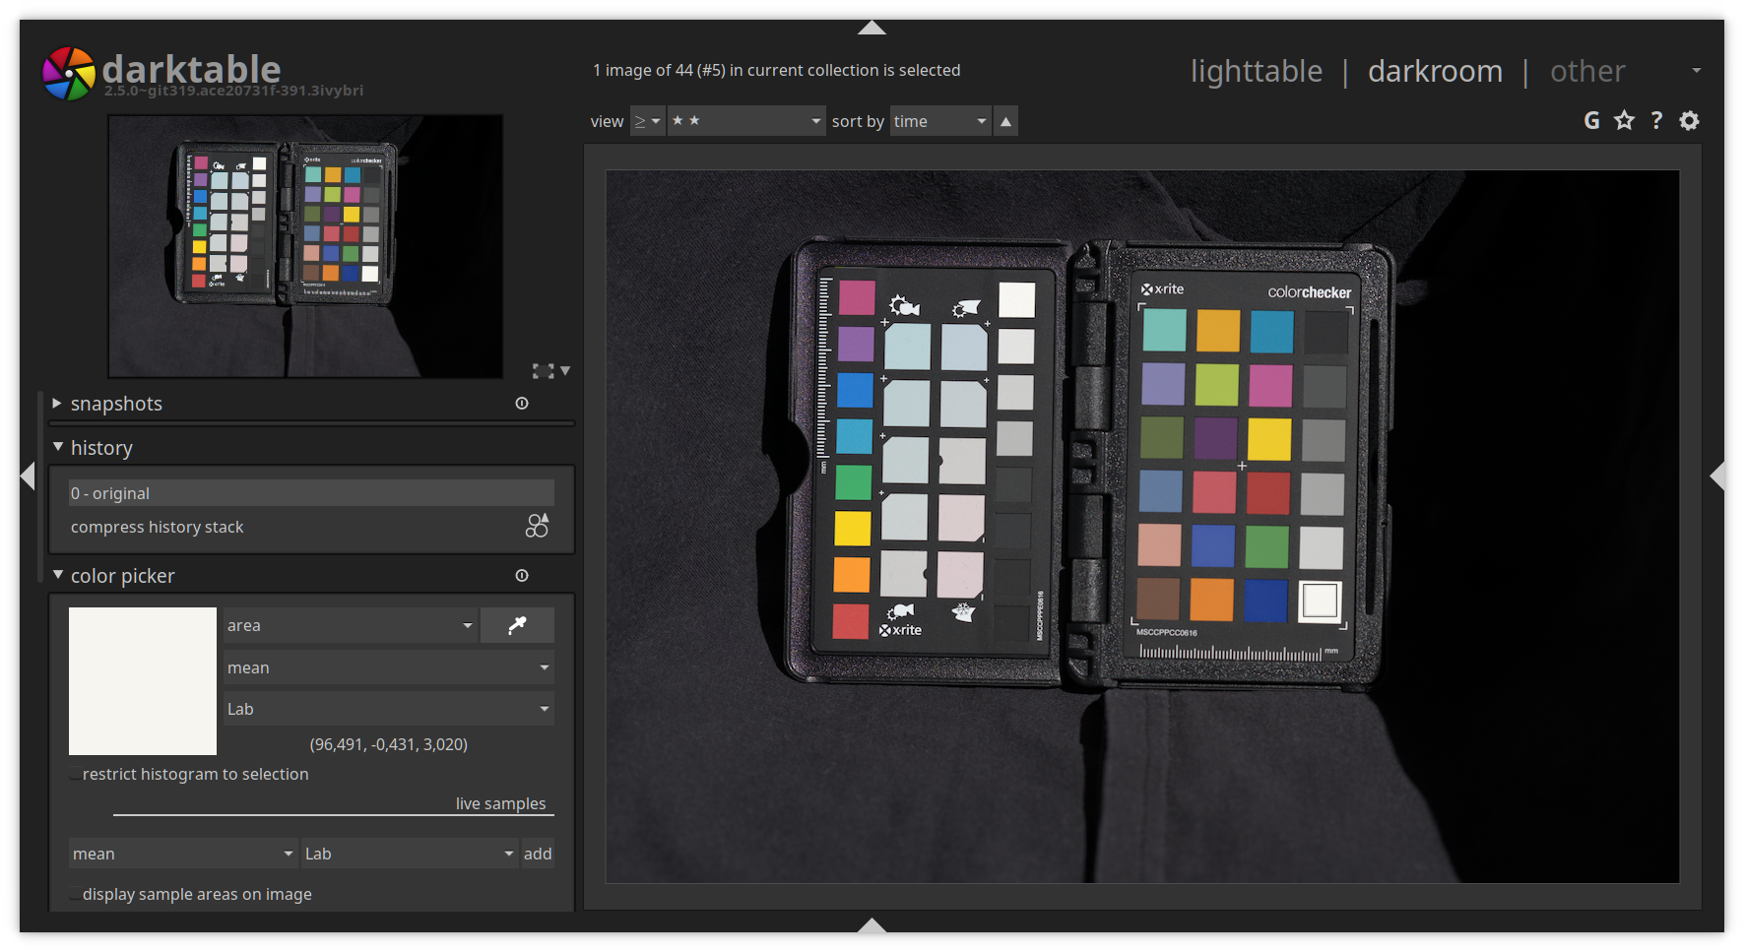Reset the snapshots module parameters
This screenshot has width=1744, height=952.
(x=522, y=404)
